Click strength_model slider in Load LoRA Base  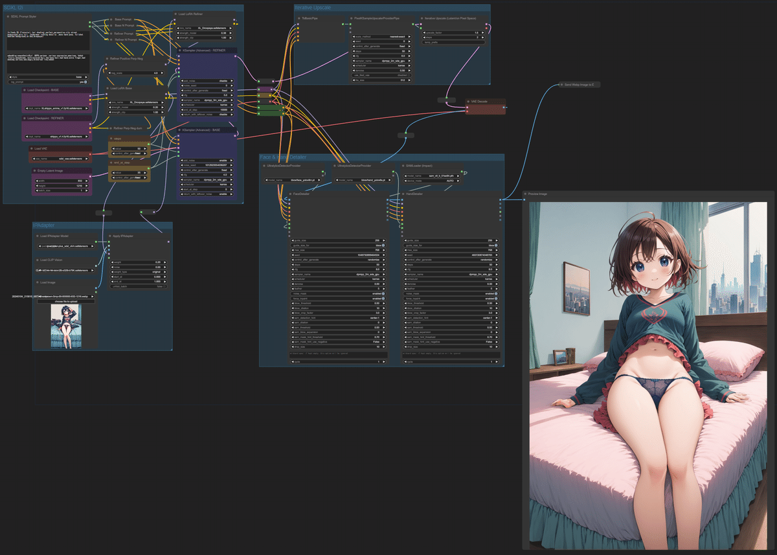pyautogui.click(x=136, y=107)
